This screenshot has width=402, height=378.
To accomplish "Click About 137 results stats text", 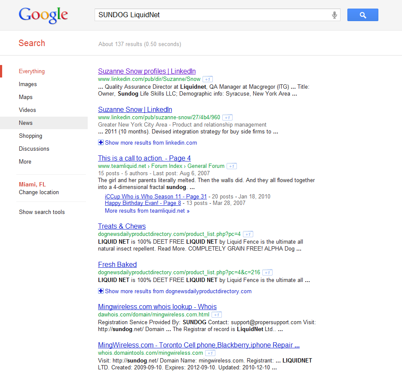I will point(140,44).
